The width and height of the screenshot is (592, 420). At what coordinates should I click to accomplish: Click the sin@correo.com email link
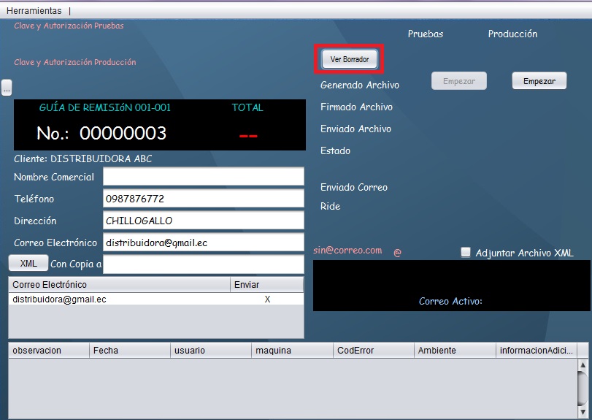[x=347, y=251]
